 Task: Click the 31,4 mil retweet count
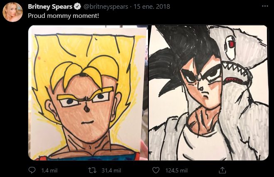(111, 170)
